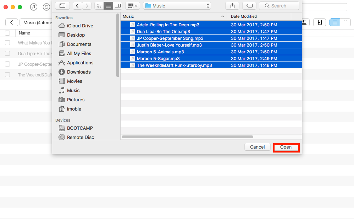Click the Cancel button

pos(258,147)
